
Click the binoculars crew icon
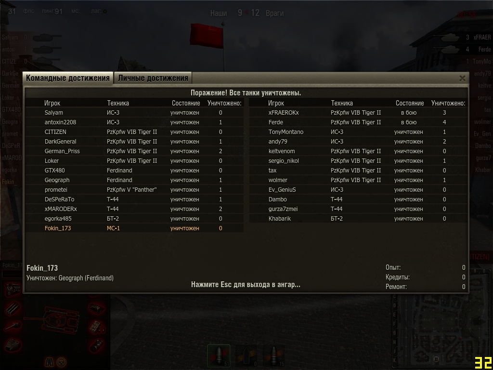click(50, 362)
